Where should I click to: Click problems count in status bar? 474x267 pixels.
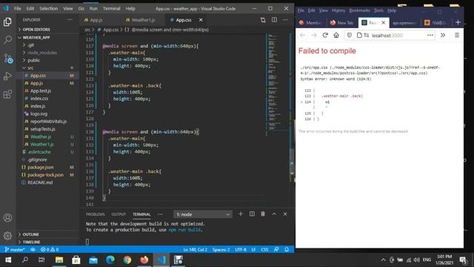(50, 249)
